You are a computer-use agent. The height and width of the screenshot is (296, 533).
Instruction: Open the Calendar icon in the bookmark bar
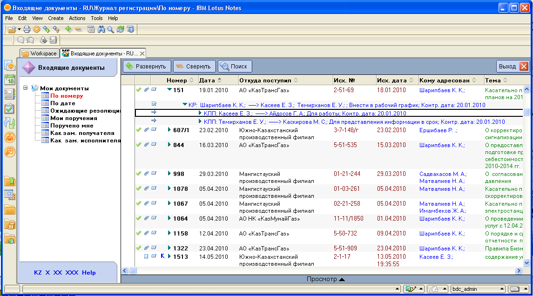coord(10,80)
